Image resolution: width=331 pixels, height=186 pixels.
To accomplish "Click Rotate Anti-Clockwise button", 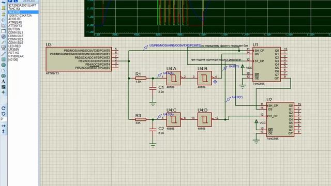I will pyautogui.click(x=3, y=114).
